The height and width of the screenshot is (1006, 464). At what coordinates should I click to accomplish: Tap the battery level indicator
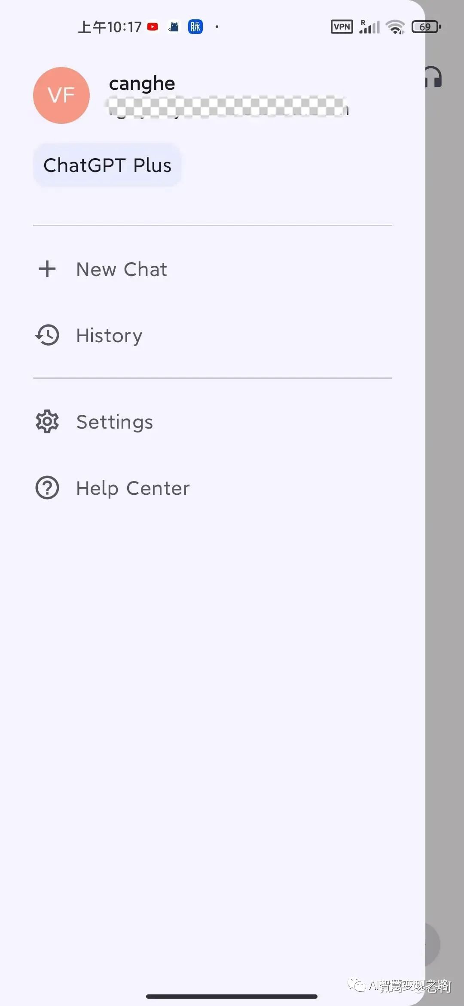click(426, 27)
